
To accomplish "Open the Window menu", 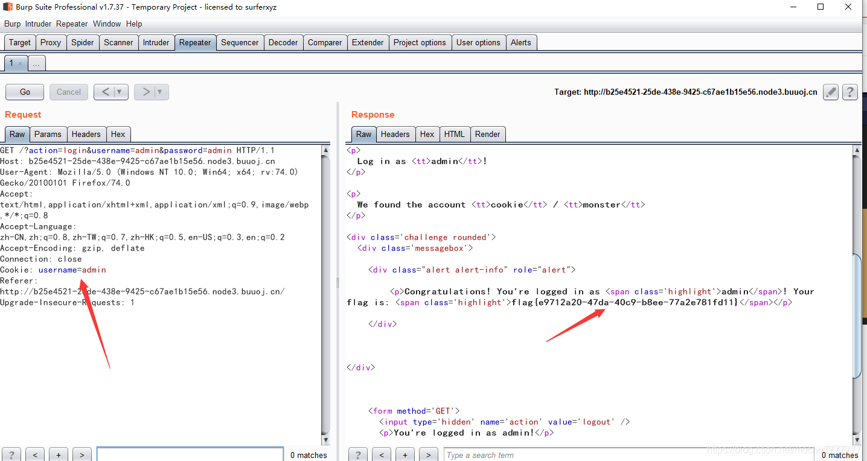I will coord(107,24).
